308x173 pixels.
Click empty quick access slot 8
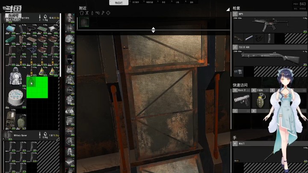click(x=260, y=111)
